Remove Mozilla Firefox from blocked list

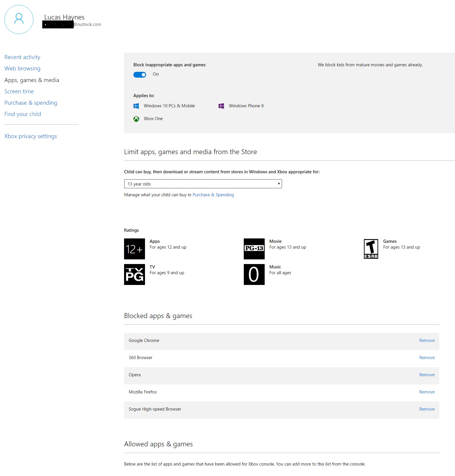click(427, 392)
